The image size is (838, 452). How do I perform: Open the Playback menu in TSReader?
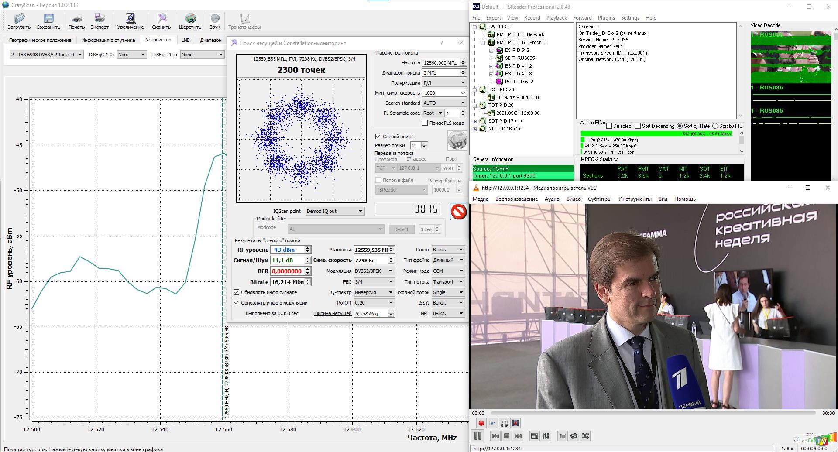[556, 18]
